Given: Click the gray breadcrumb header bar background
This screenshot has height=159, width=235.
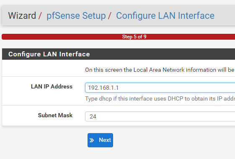Looking at the screenshot, I should [x=224, y=16].
